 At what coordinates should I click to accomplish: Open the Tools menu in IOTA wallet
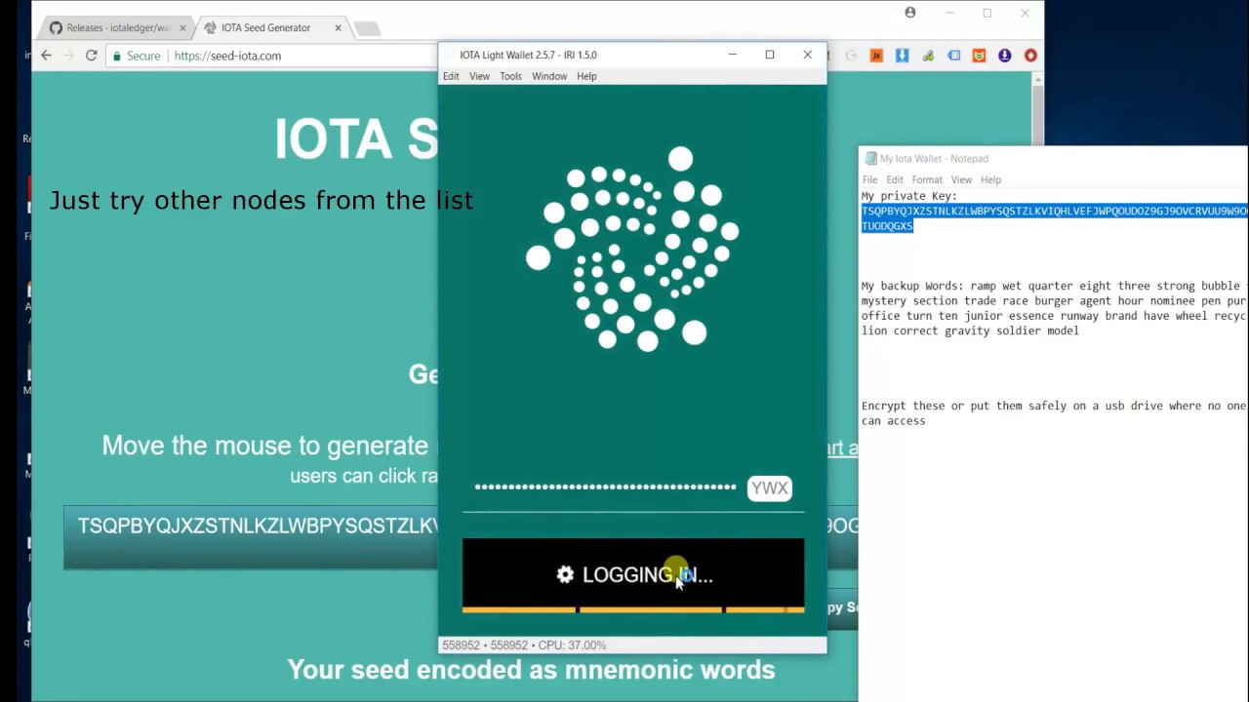coord(510,76)
